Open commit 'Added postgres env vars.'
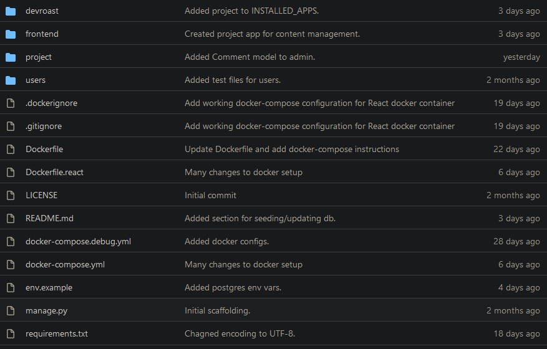 click(x=233, y=288)
